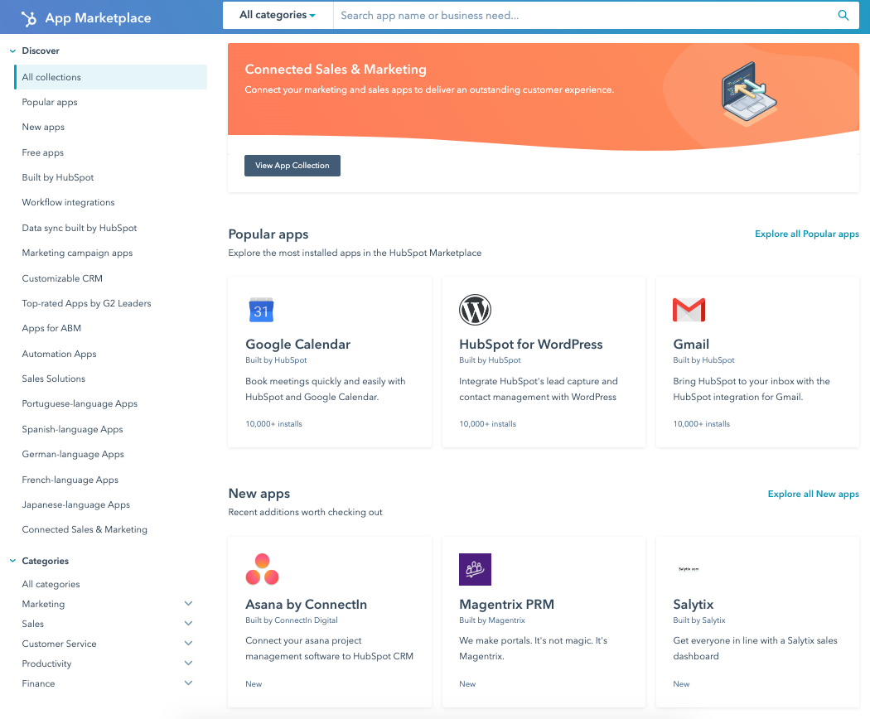Select Finance category label
The image size is (870, 719).
click(x=38, y=683)
